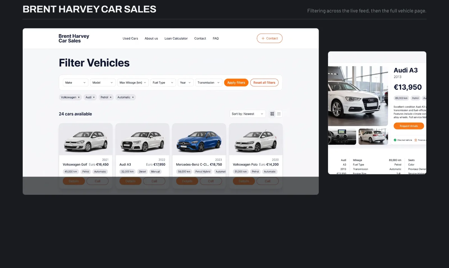The height and width of the screenshot is (268, 449).
Task: Click Reset all filters button
Action: click(x=264, y=83)
